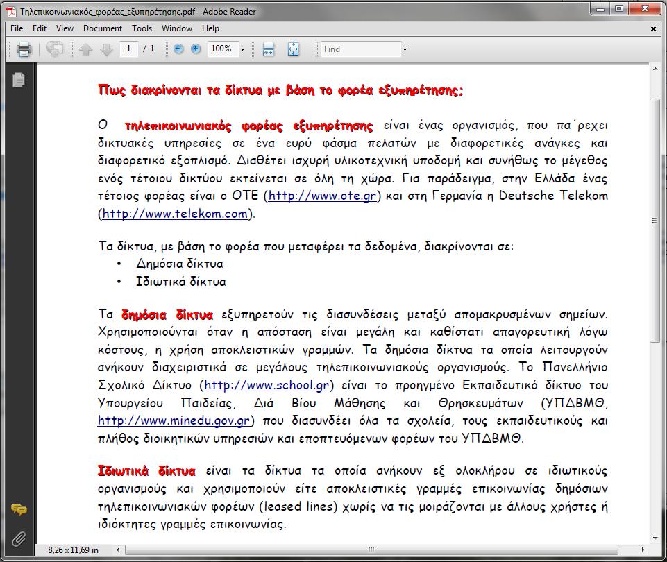Click red text 'τηλεπικοινωνιακός φορέας εξυπηρέτησης'
The image size is (667, 562).
click(249, 126)
